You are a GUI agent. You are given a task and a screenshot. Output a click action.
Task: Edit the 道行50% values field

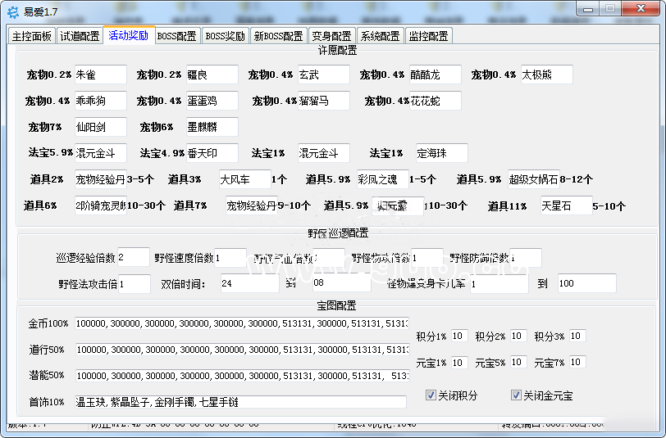242,350
